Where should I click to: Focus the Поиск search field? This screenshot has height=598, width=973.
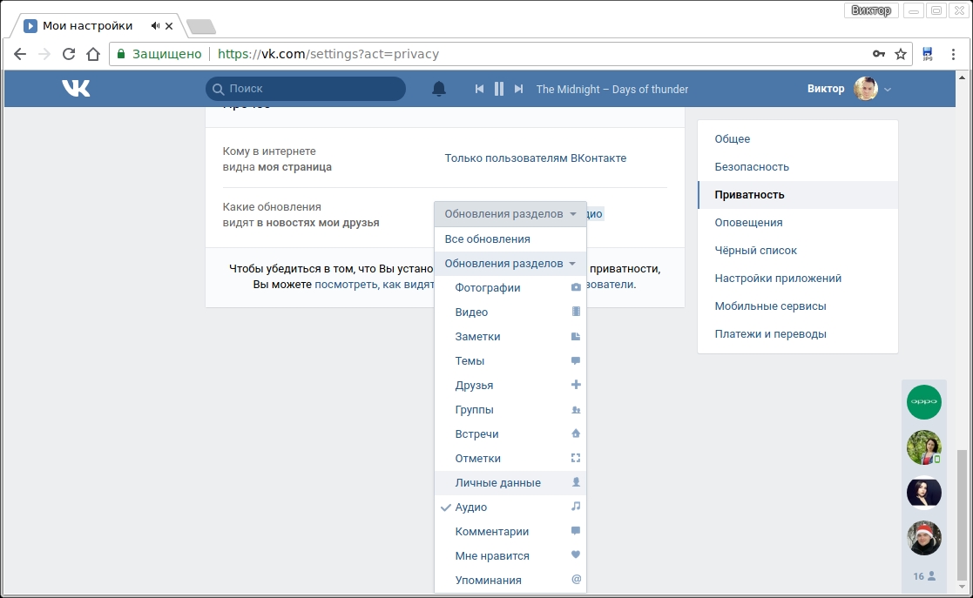(305, 89)
